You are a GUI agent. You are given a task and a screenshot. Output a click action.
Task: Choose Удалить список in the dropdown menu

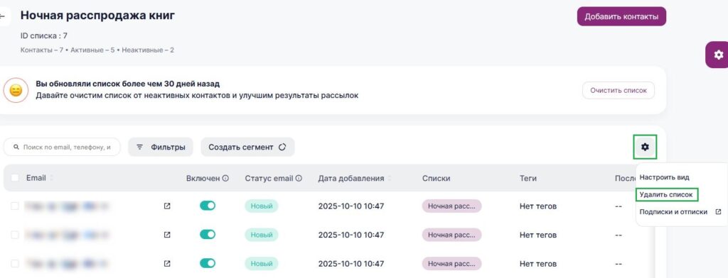[667, 194]
